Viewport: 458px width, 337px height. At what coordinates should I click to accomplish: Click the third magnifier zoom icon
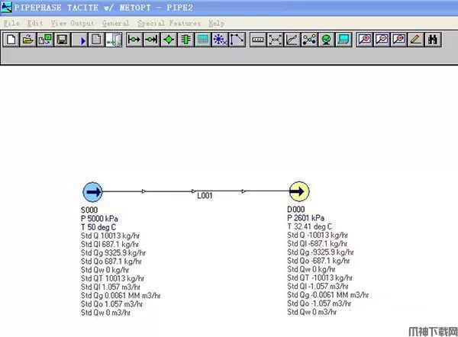398,40
